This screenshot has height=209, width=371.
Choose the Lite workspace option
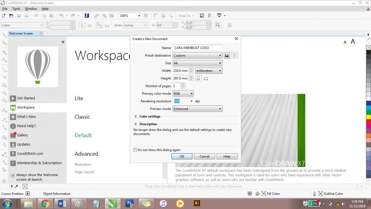[x=79, y=98]
